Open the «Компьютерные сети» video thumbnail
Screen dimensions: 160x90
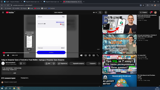coord(119,44)
